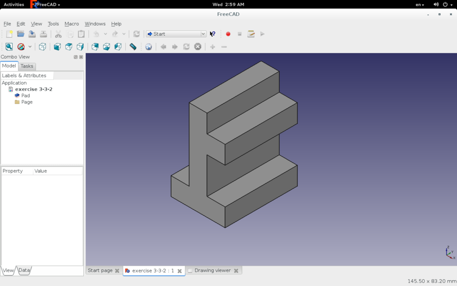Viewport: 457px width, 286px height.
Task: Switch to the top view
Action: [x=69, y=46]
